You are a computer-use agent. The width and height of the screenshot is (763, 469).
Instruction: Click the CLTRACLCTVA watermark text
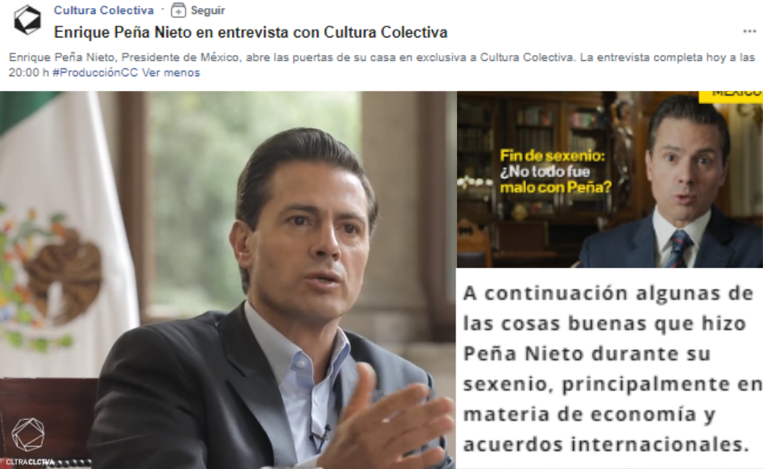[x=30, y=462]
